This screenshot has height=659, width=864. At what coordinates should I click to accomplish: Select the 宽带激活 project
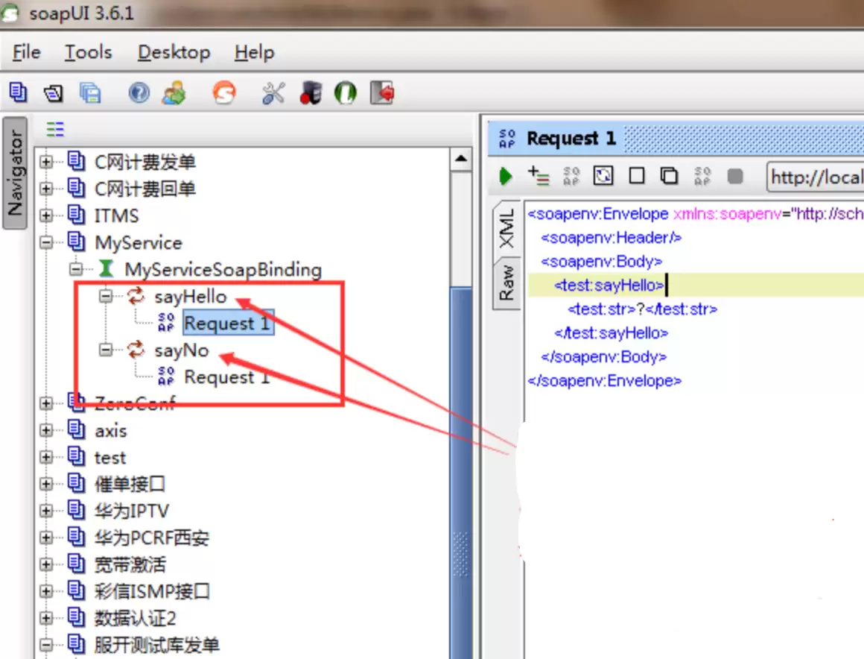[130, 565]
